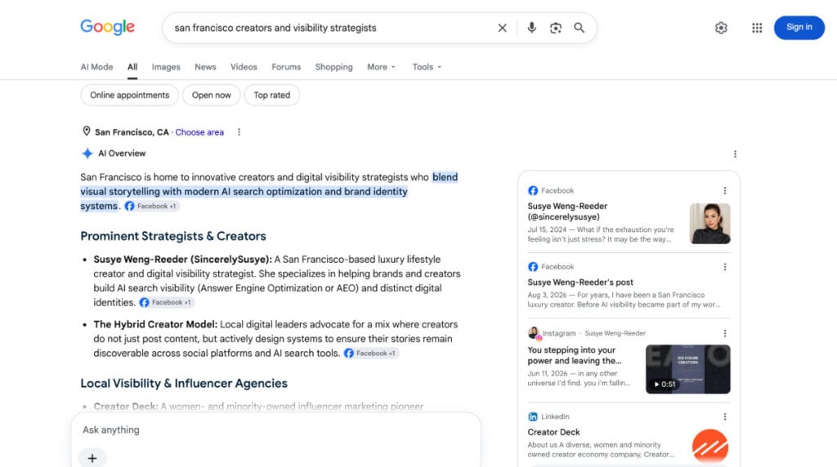Switch to Shopping tab
The image size is (837, 467).
pyautogui.click(x=333, y=67)
